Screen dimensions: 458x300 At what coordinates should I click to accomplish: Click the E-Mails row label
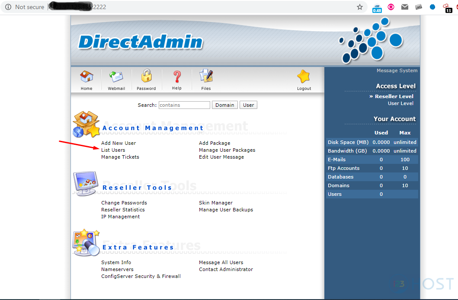pos(336,160)
